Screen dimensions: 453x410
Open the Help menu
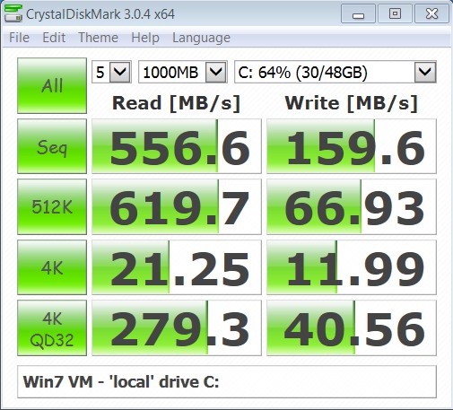point(145,38)
